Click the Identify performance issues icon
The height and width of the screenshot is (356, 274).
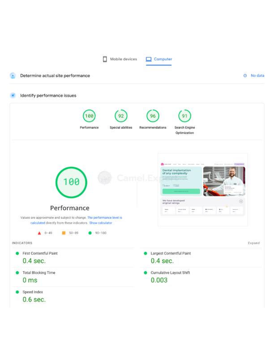[x=13, y=95]
